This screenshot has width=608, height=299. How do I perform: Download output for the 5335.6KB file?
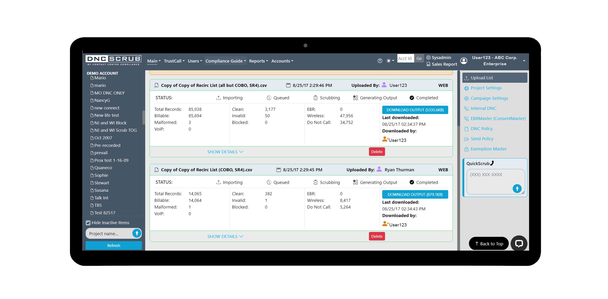[x=415, y=110]
